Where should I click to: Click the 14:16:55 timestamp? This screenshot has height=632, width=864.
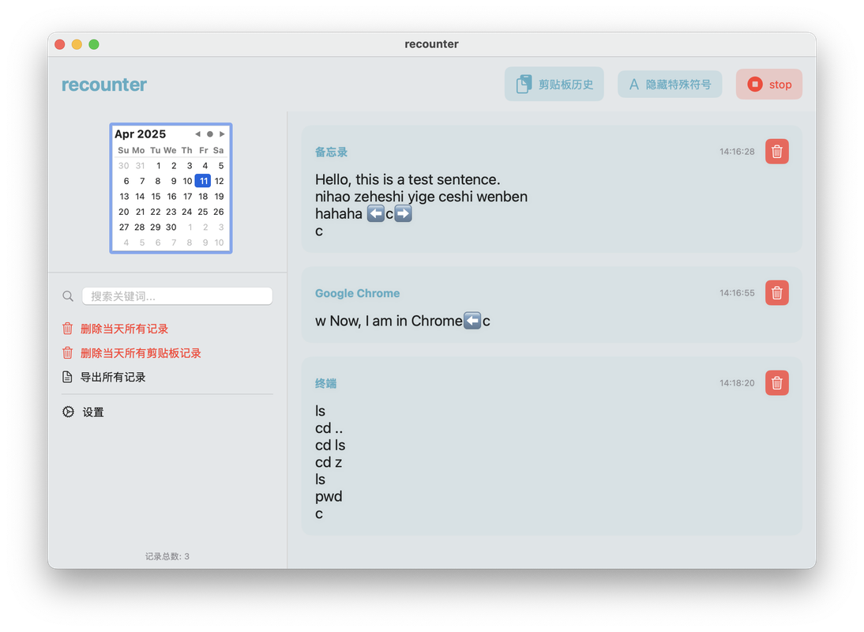[x=737, y=292]
